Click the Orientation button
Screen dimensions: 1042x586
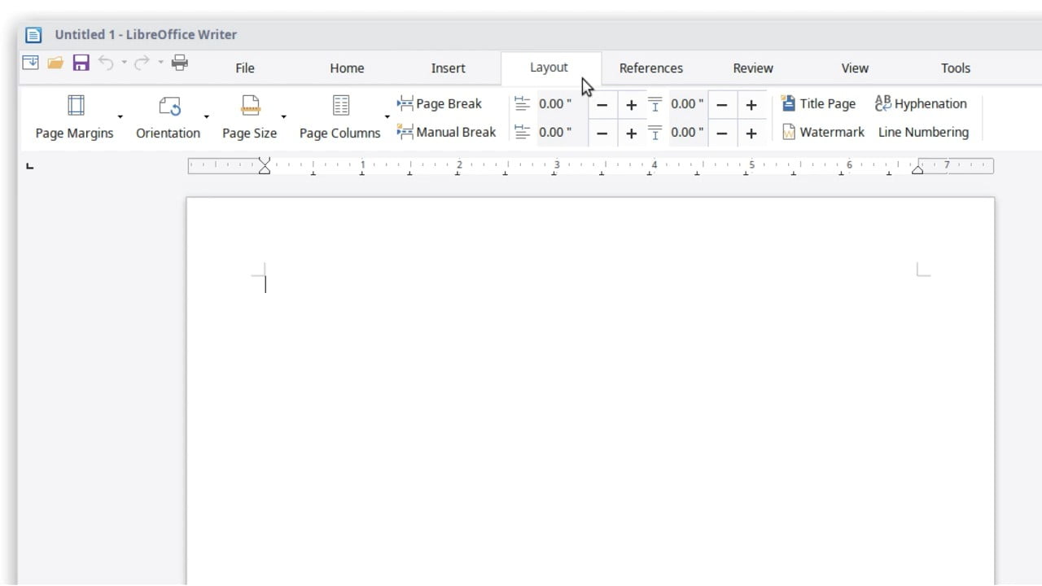(x=169, y=117)
